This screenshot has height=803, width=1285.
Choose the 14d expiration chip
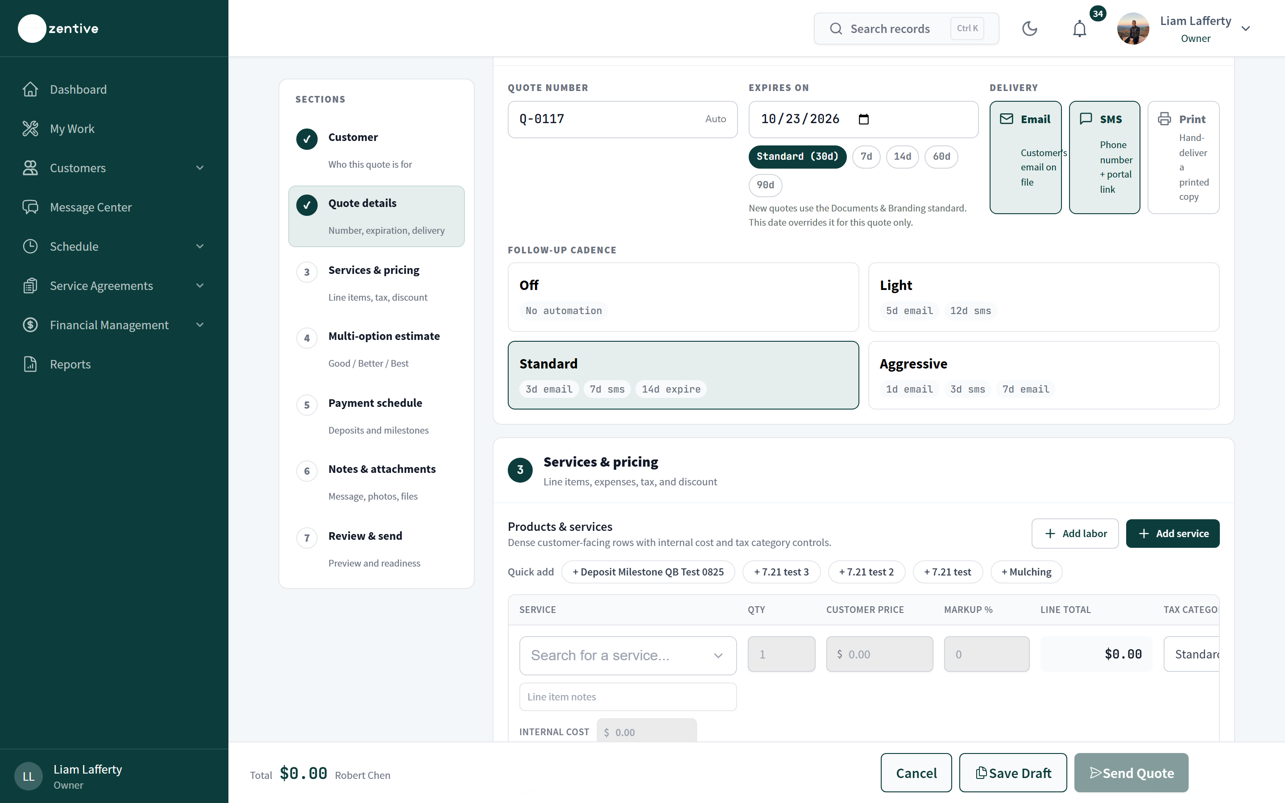(x=902, y=157)
